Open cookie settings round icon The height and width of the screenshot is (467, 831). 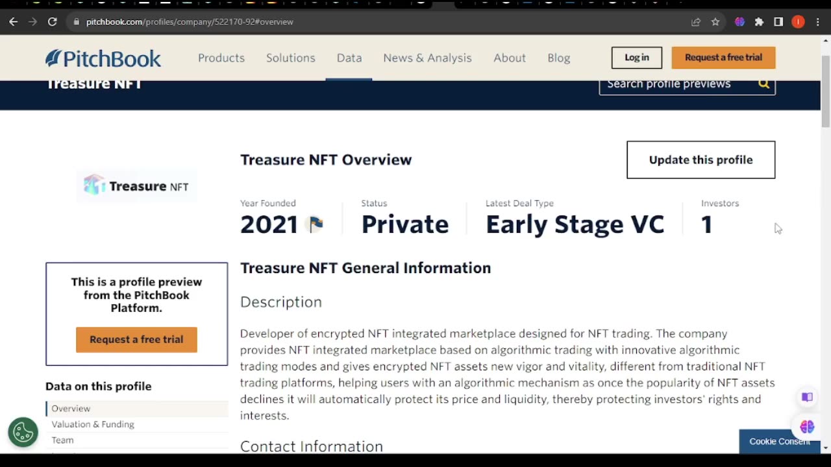click(x=23, y=432)
